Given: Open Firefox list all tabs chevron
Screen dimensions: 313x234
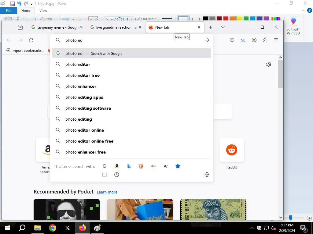Looking at the screenshot, I should coord(223,27).
